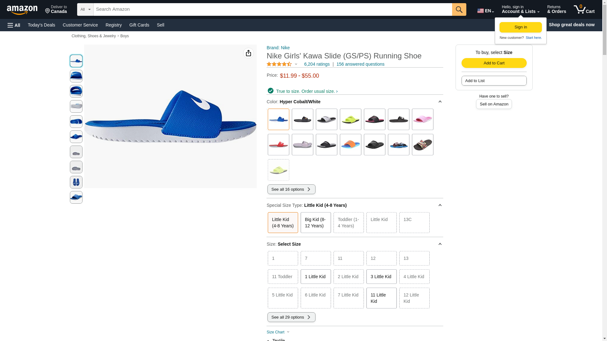Select size 3 Little Kid
The width and height of the screenshot is (607, 341).
[x=381, y=277]
